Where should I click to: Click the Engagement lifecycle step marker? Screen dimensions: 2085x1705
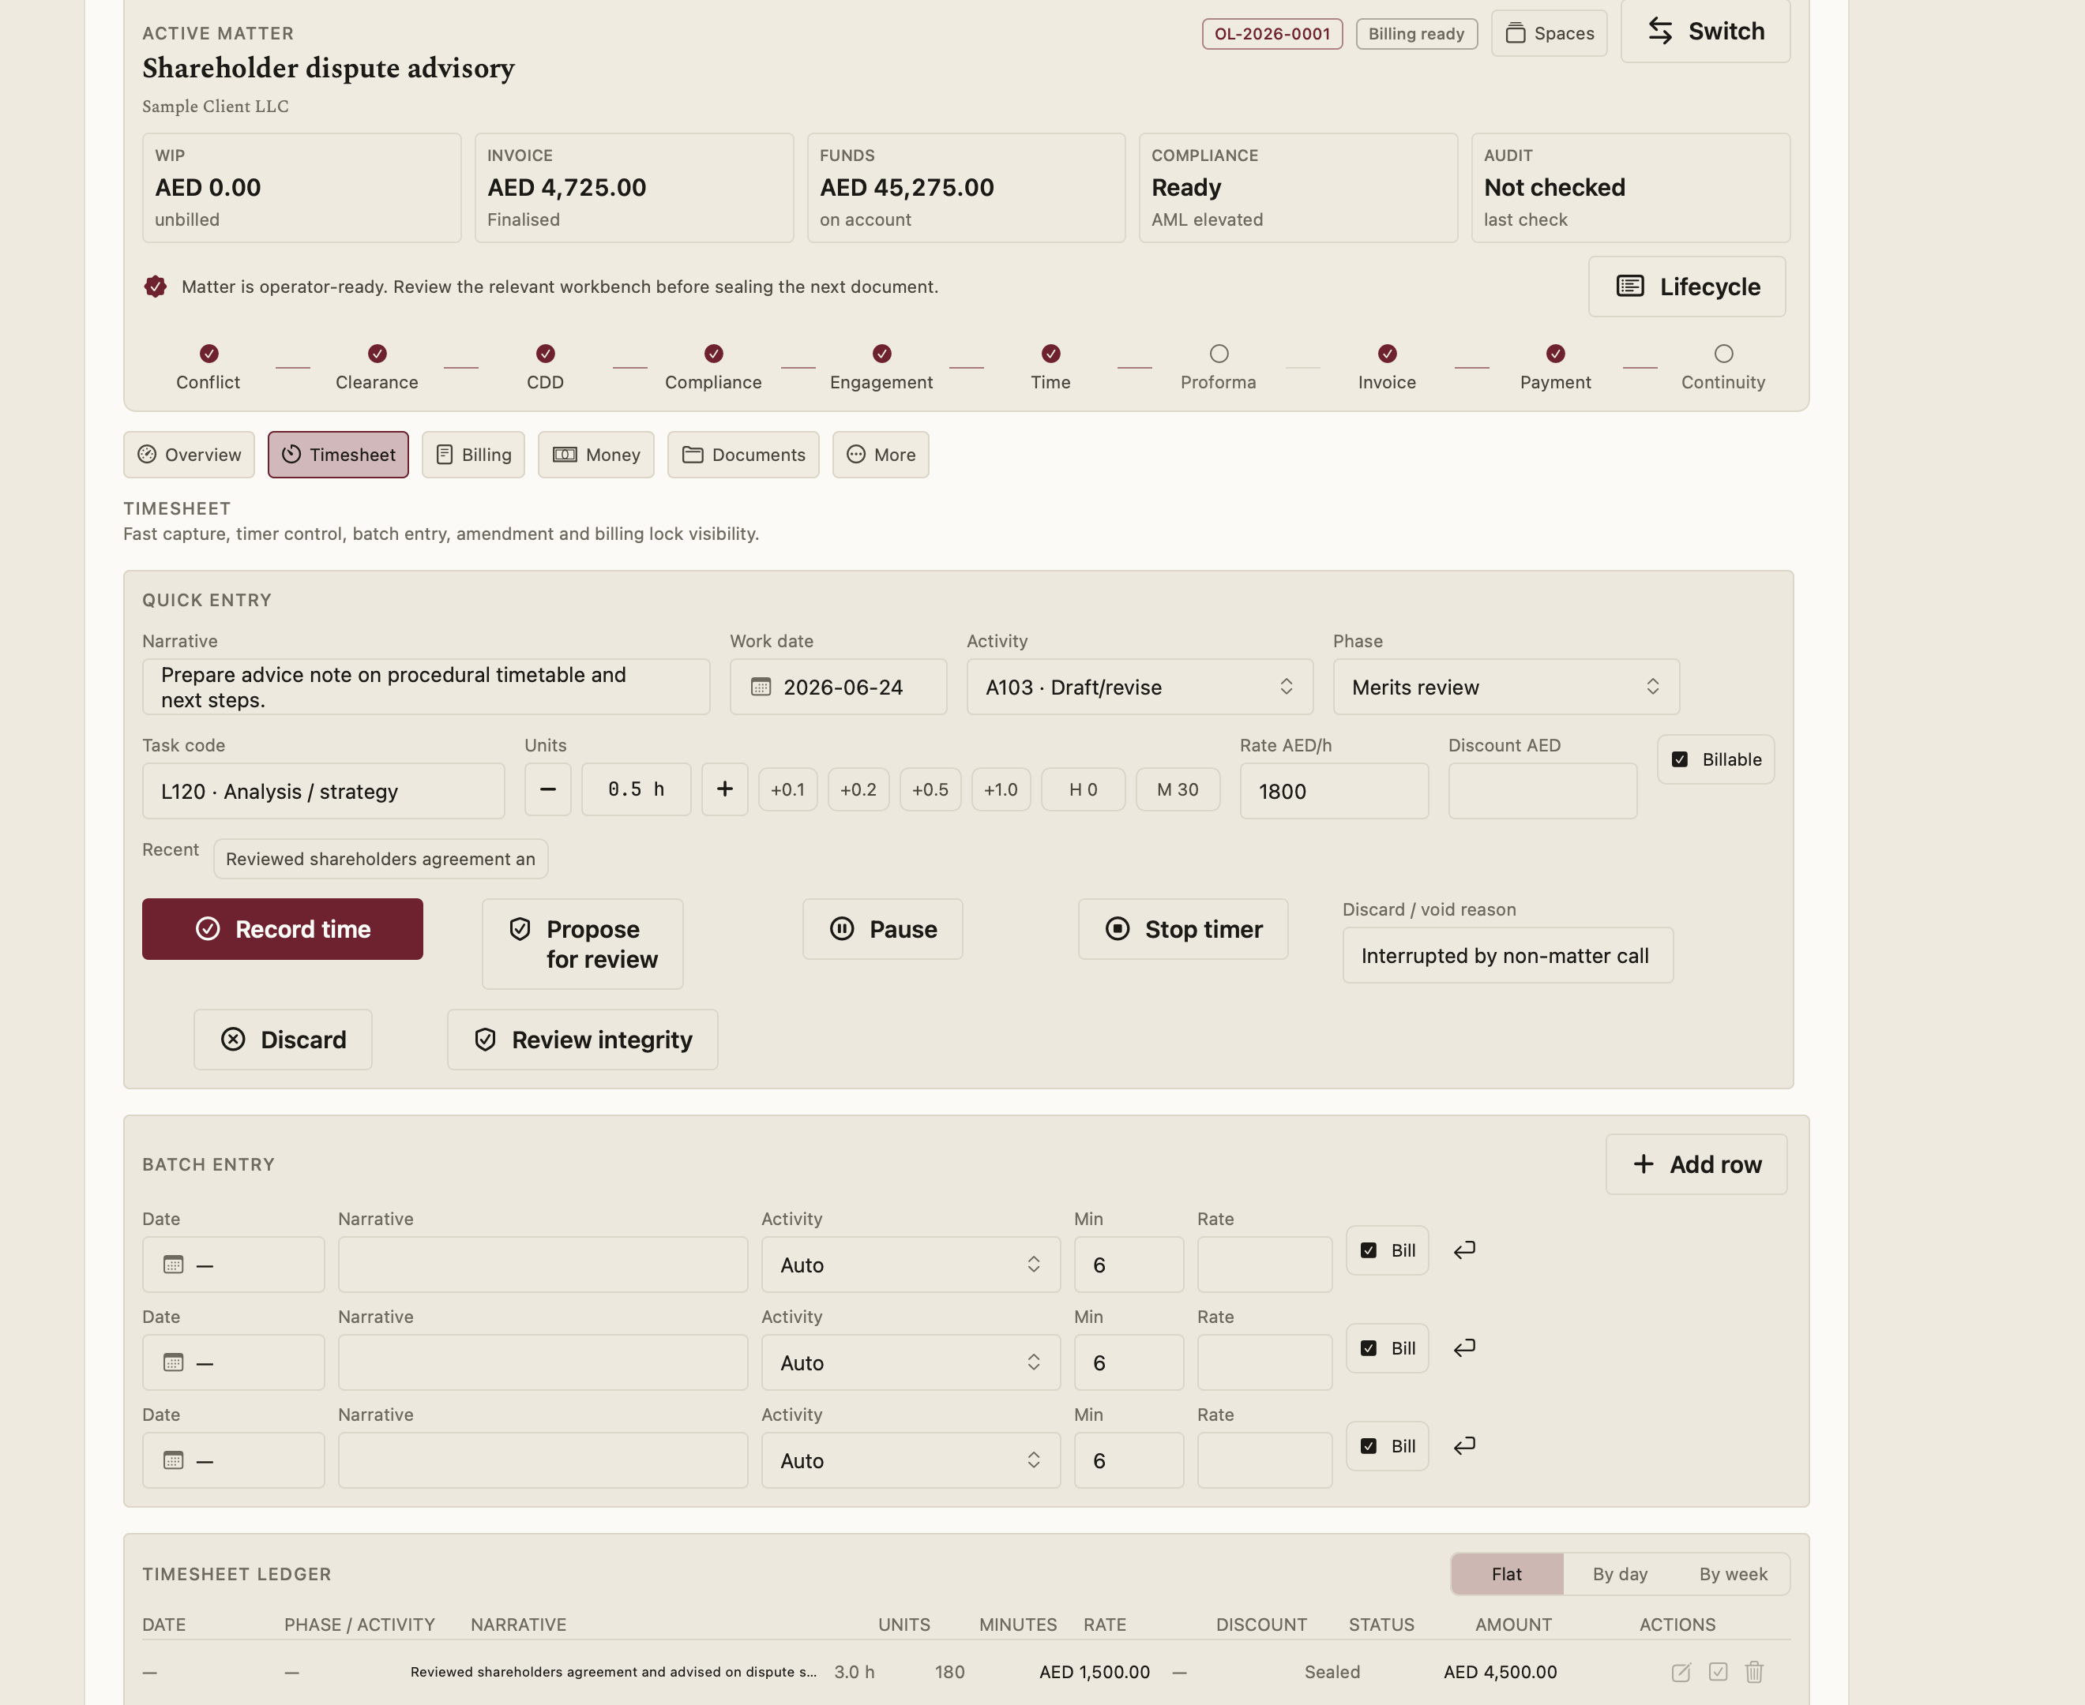(882, 354)
